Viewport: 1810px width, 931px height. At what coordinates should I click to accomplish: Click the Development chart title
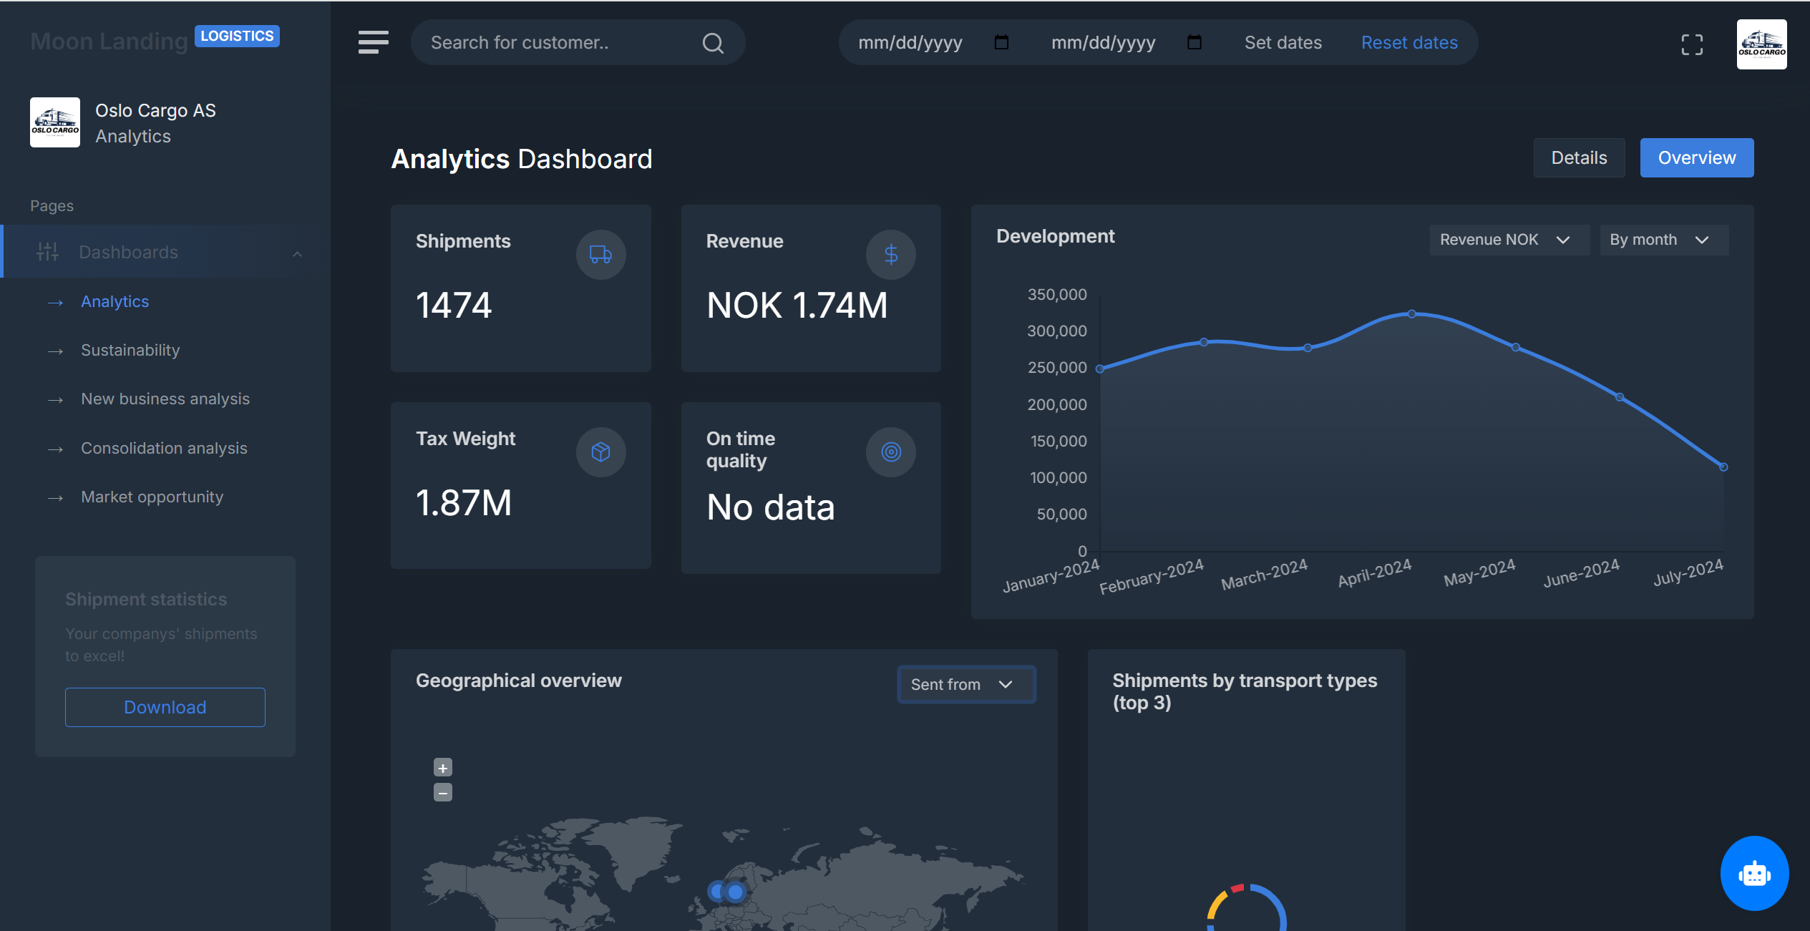point(1055,236)
